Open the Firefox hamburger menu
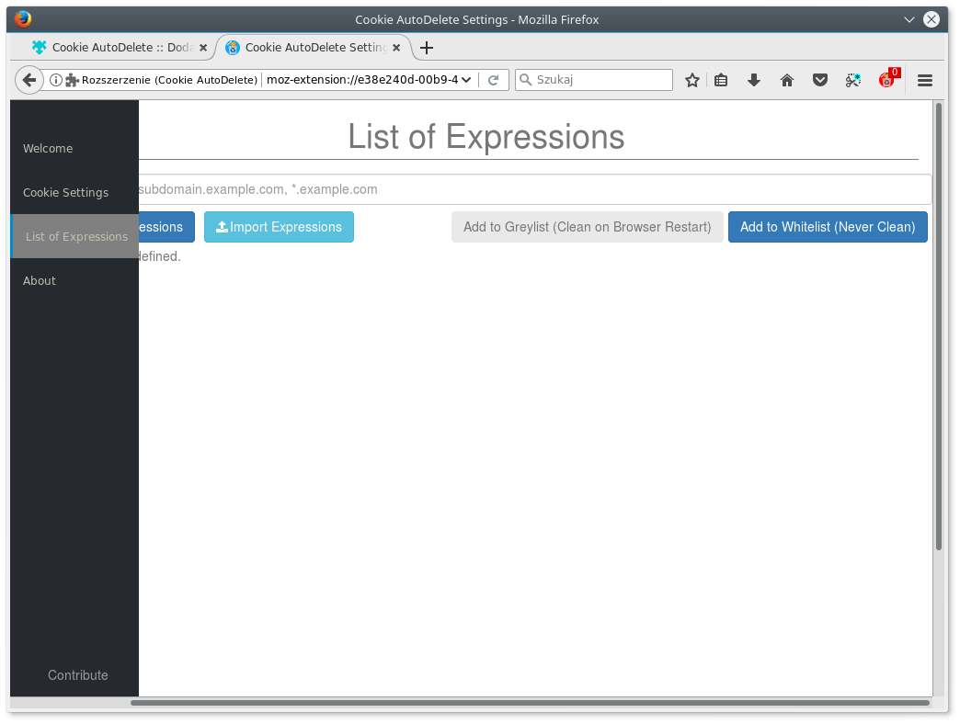 [924, 80]
